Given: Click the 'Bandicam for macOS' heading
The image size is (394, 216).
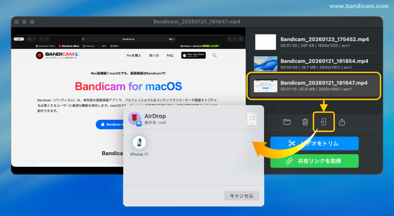Looking at the screenshot, I should [129, 86].
